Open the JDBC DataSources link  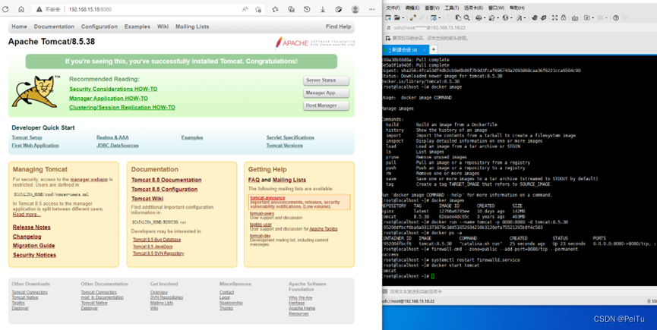(117, 146)
